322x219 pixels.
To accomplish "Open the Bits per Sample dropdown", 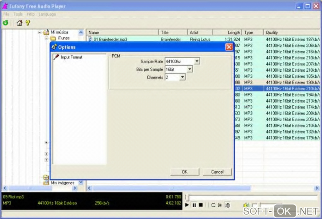I will click(189, 69).
